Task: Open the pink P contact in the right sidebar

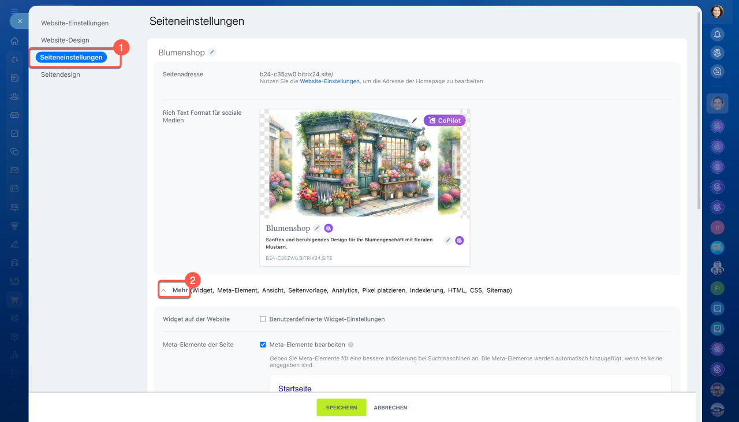Action: pos(717,227)
